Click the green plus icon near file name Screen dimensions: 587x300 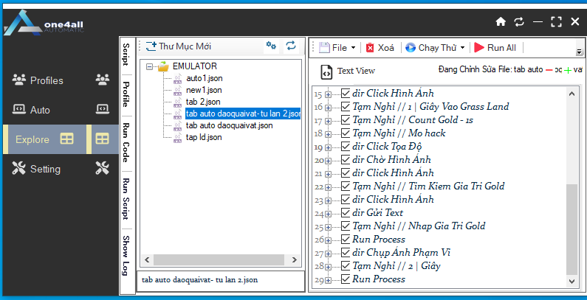tap(568, 70)
